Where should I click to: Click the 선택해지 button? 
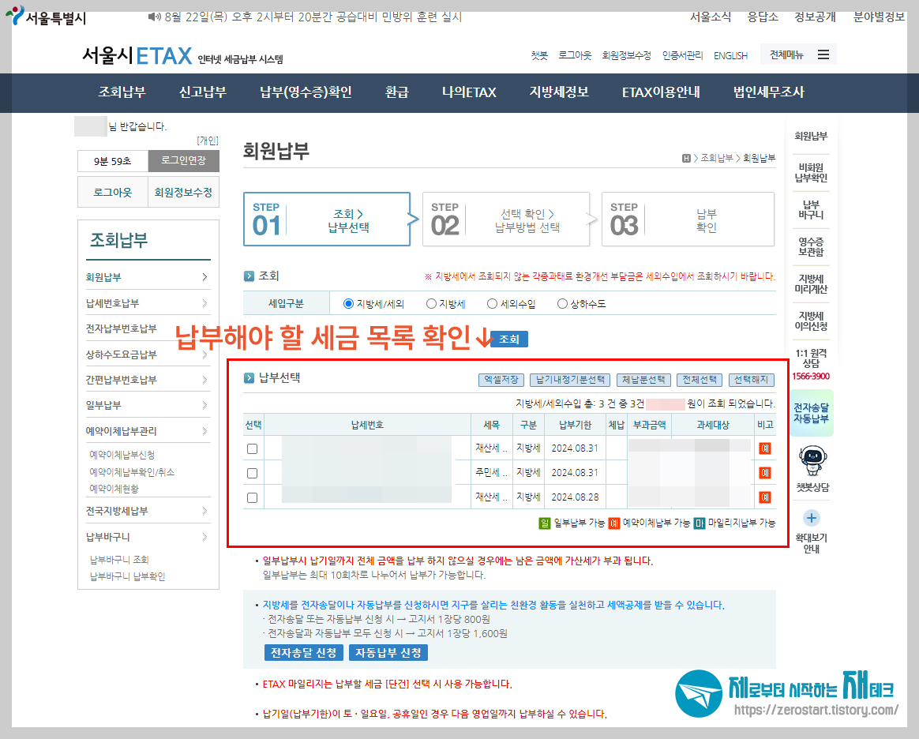tap(752, 380)
